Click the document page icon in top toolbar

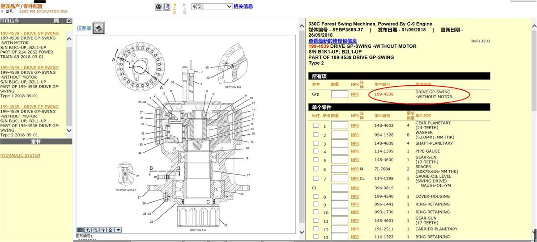167,7
